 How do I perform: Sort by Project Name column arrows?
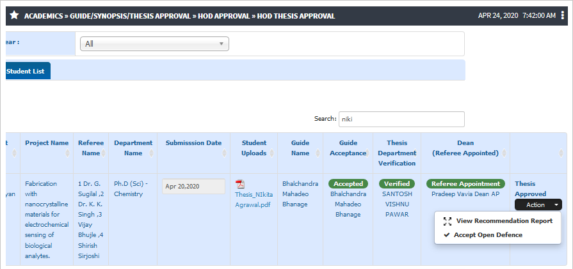point(68,153)
